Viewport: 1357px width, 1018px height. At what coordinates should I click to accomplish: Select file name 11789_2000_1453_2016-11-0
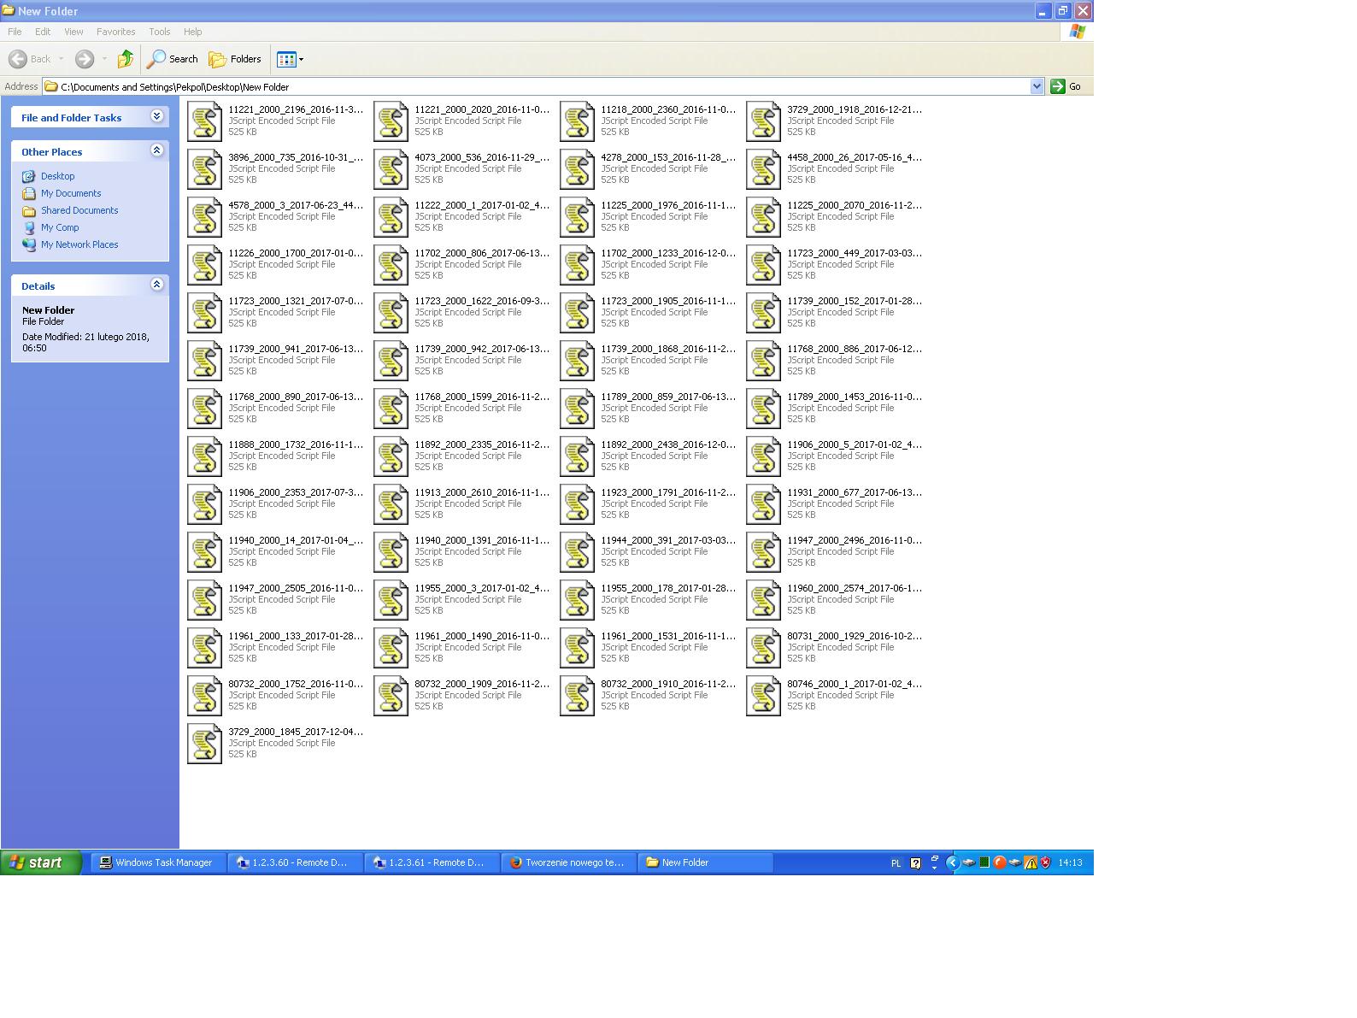point(855,397)
